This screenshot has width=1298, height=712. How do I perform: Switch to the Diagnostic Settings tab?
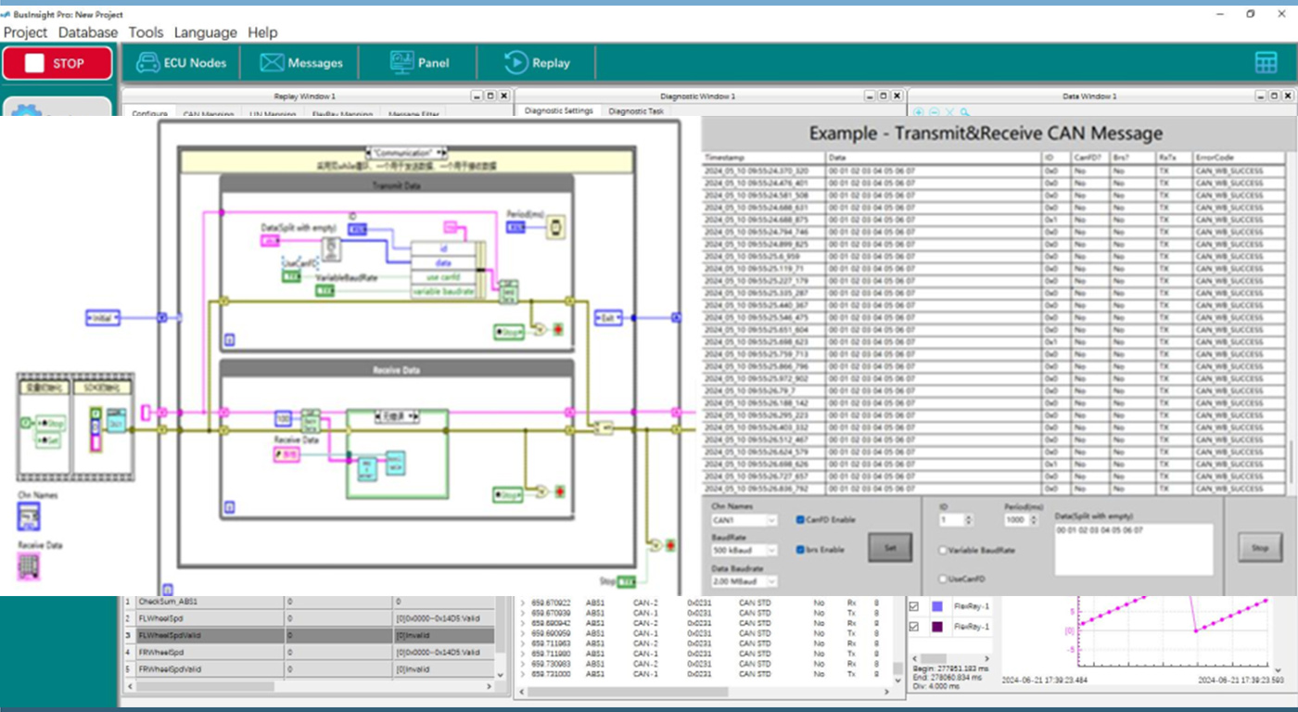pyautogui.click(x=557, y=111)
